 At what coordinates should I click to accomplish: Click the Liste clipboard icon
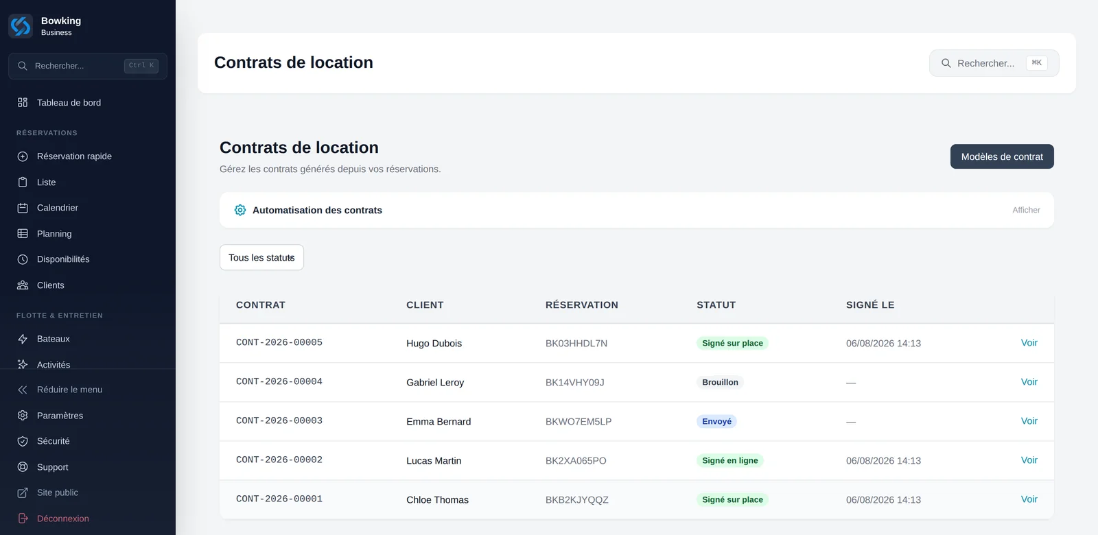point(23,182)
